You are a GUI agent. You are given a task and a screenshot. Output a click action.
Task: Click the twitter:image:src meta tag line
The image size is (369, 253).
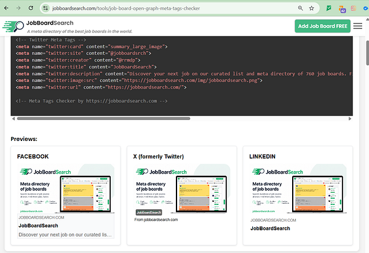tap(139, 80)
